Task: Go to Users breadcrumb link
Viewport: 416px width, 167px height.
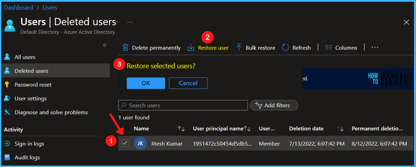Action: [50, 7]
